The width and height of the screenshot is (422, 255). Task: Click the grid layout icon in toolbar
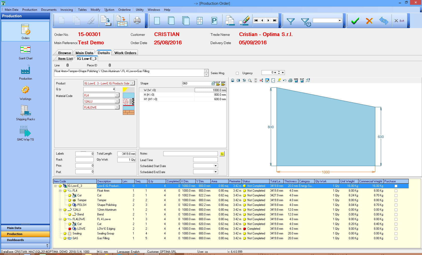200,21
